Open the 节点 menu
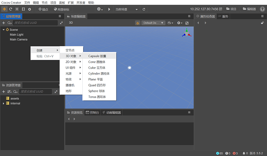 (44, 3)
